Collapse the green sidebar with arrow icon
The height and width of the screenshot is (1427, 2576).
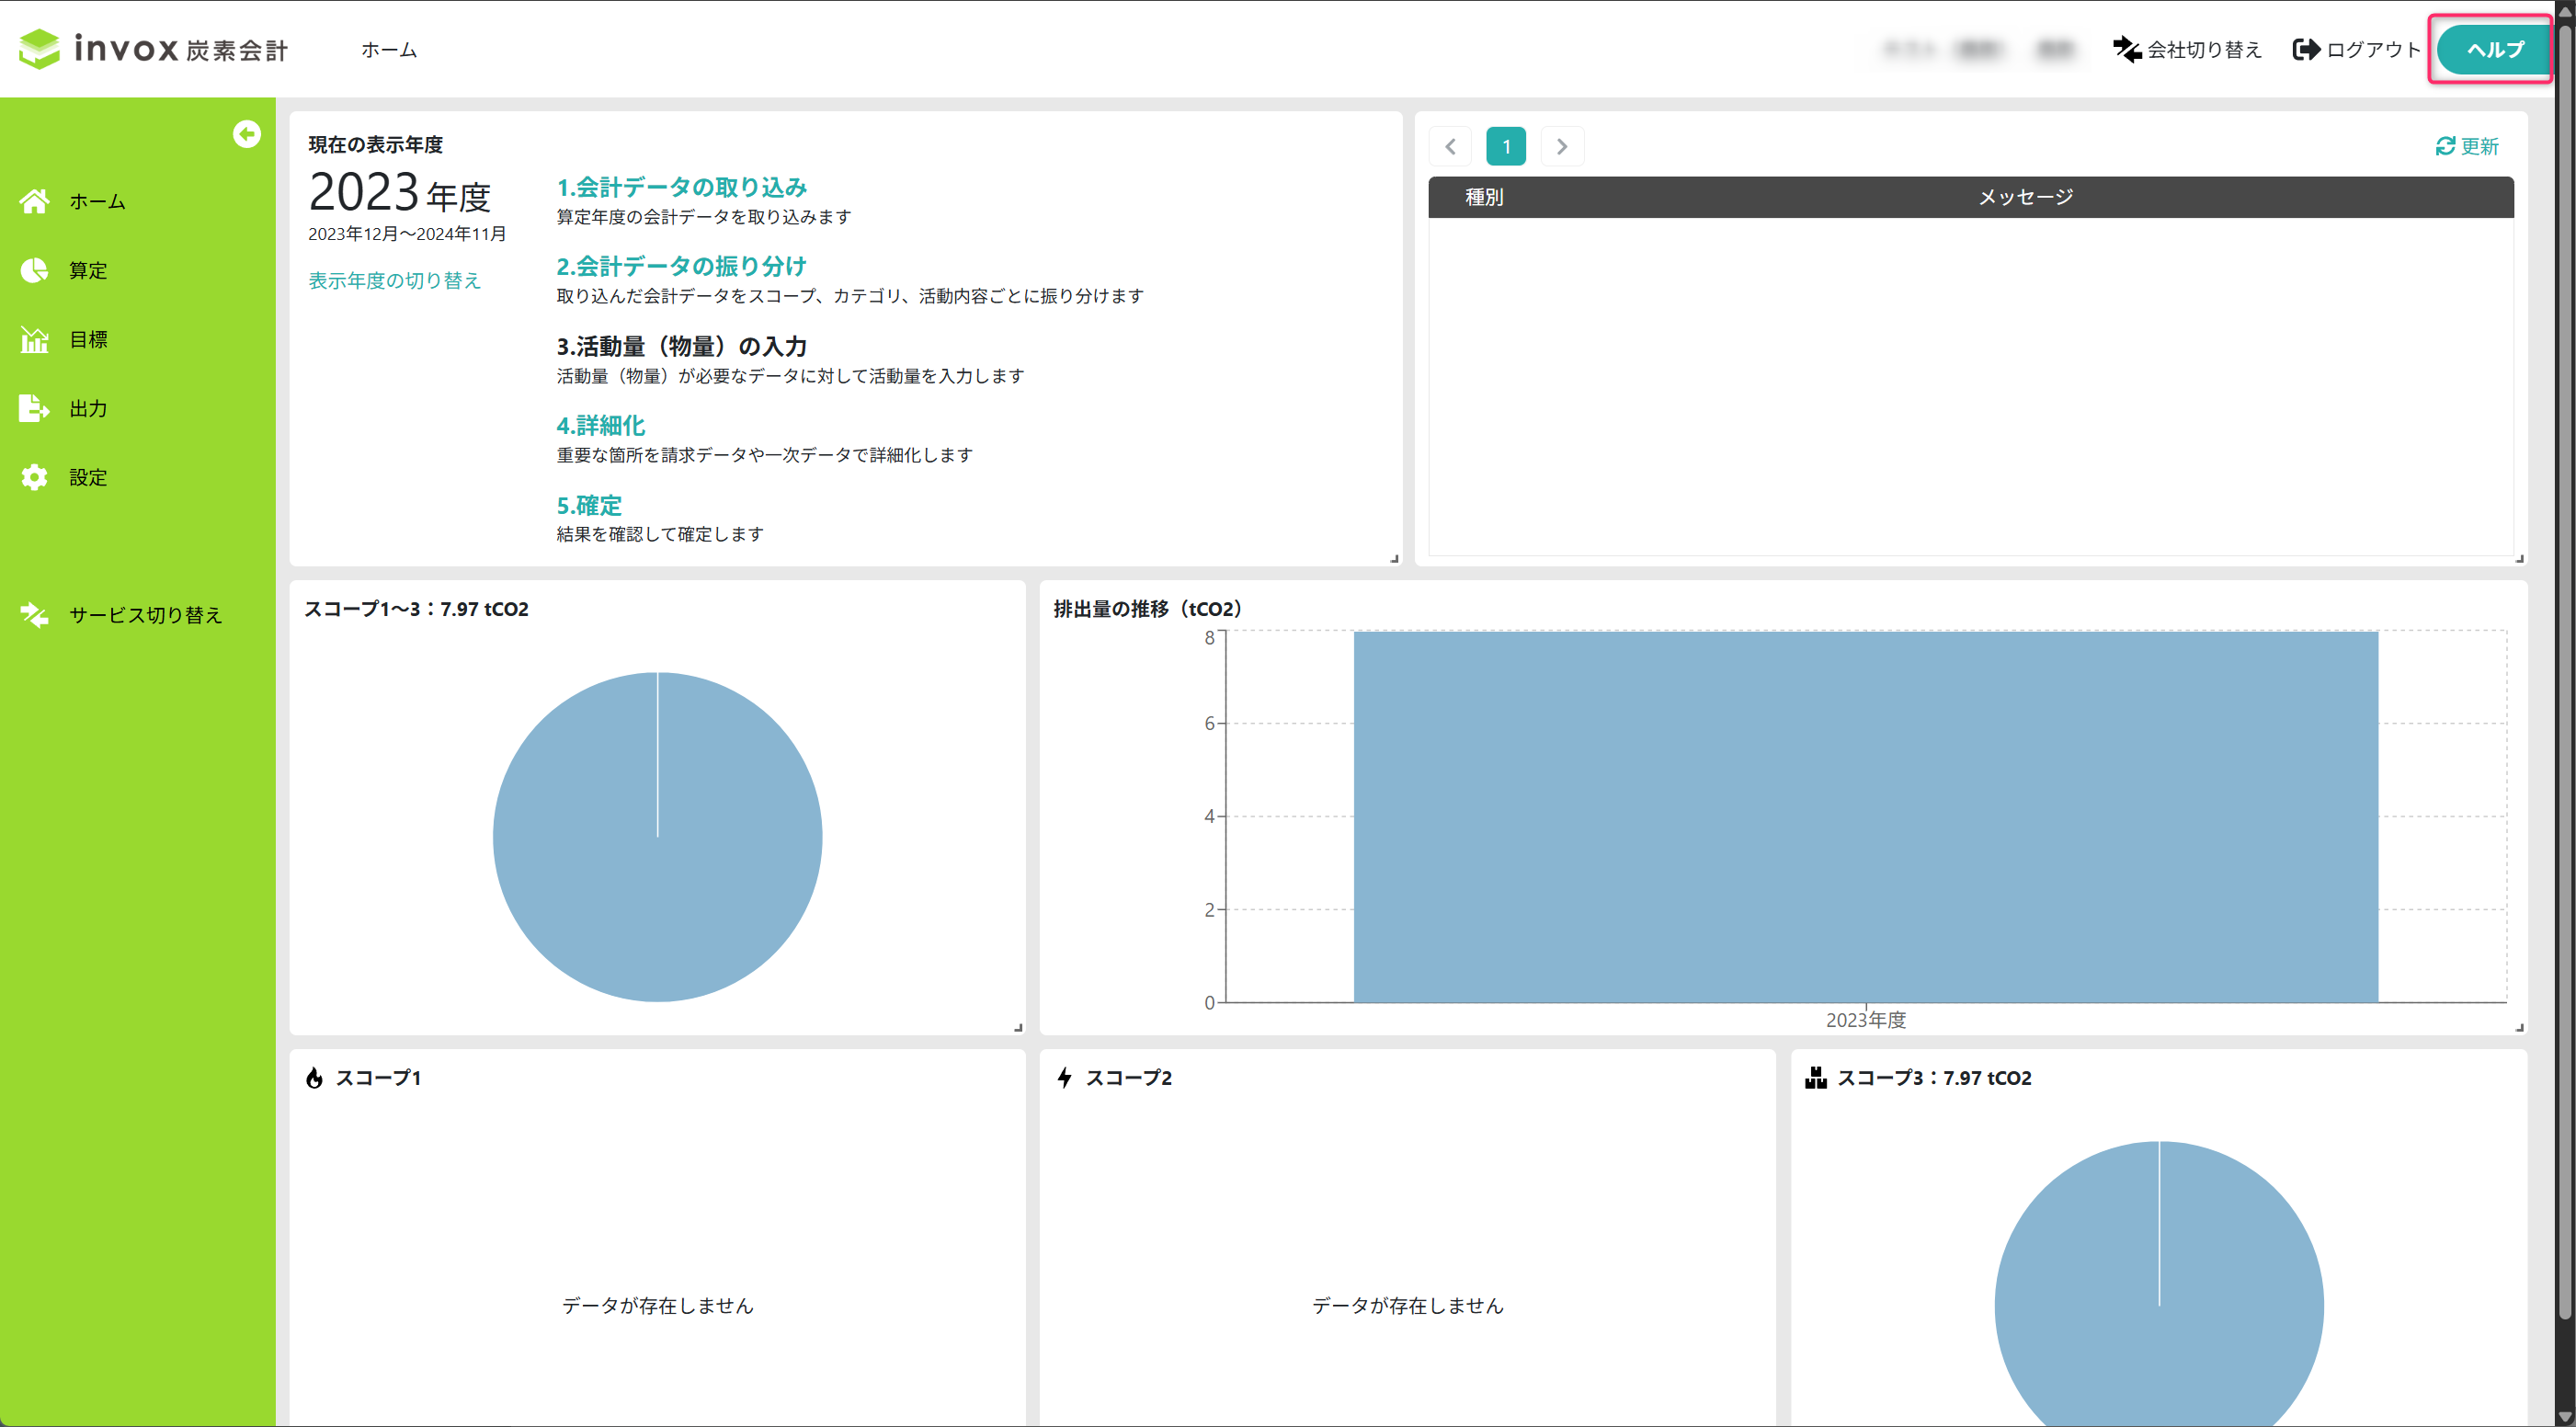pyautogui.click(x=246, y=134)
